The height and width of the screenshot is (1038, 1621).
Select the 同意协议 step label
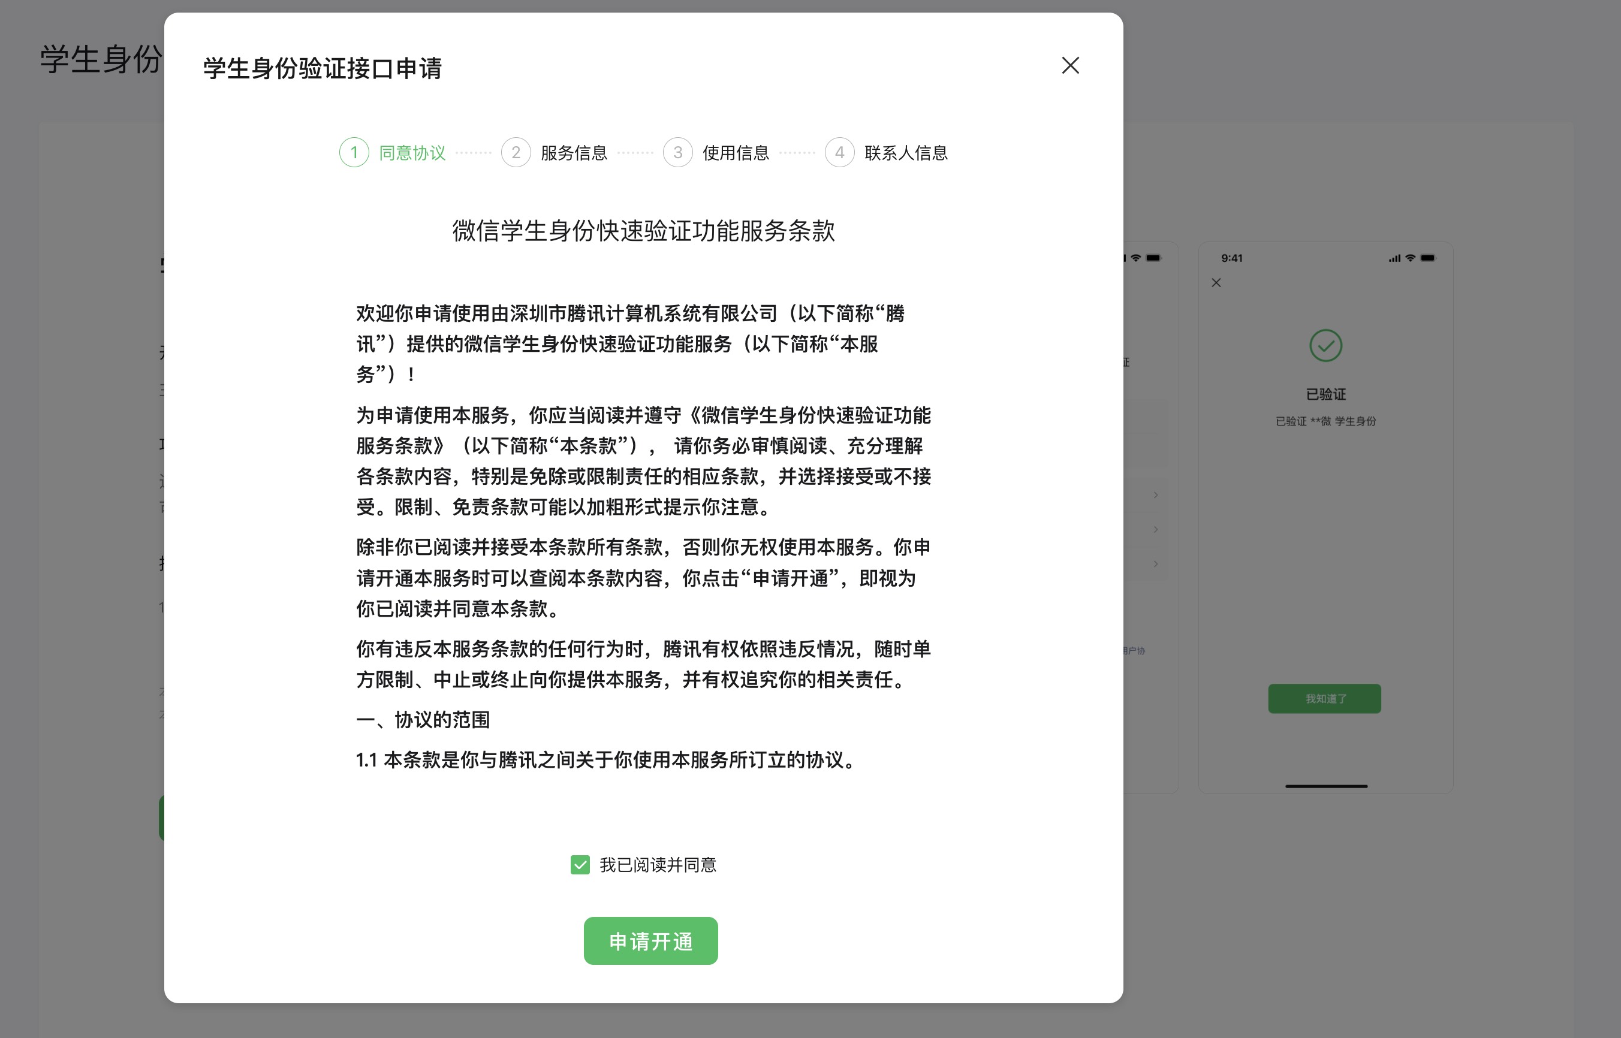[x=412, y=153]
